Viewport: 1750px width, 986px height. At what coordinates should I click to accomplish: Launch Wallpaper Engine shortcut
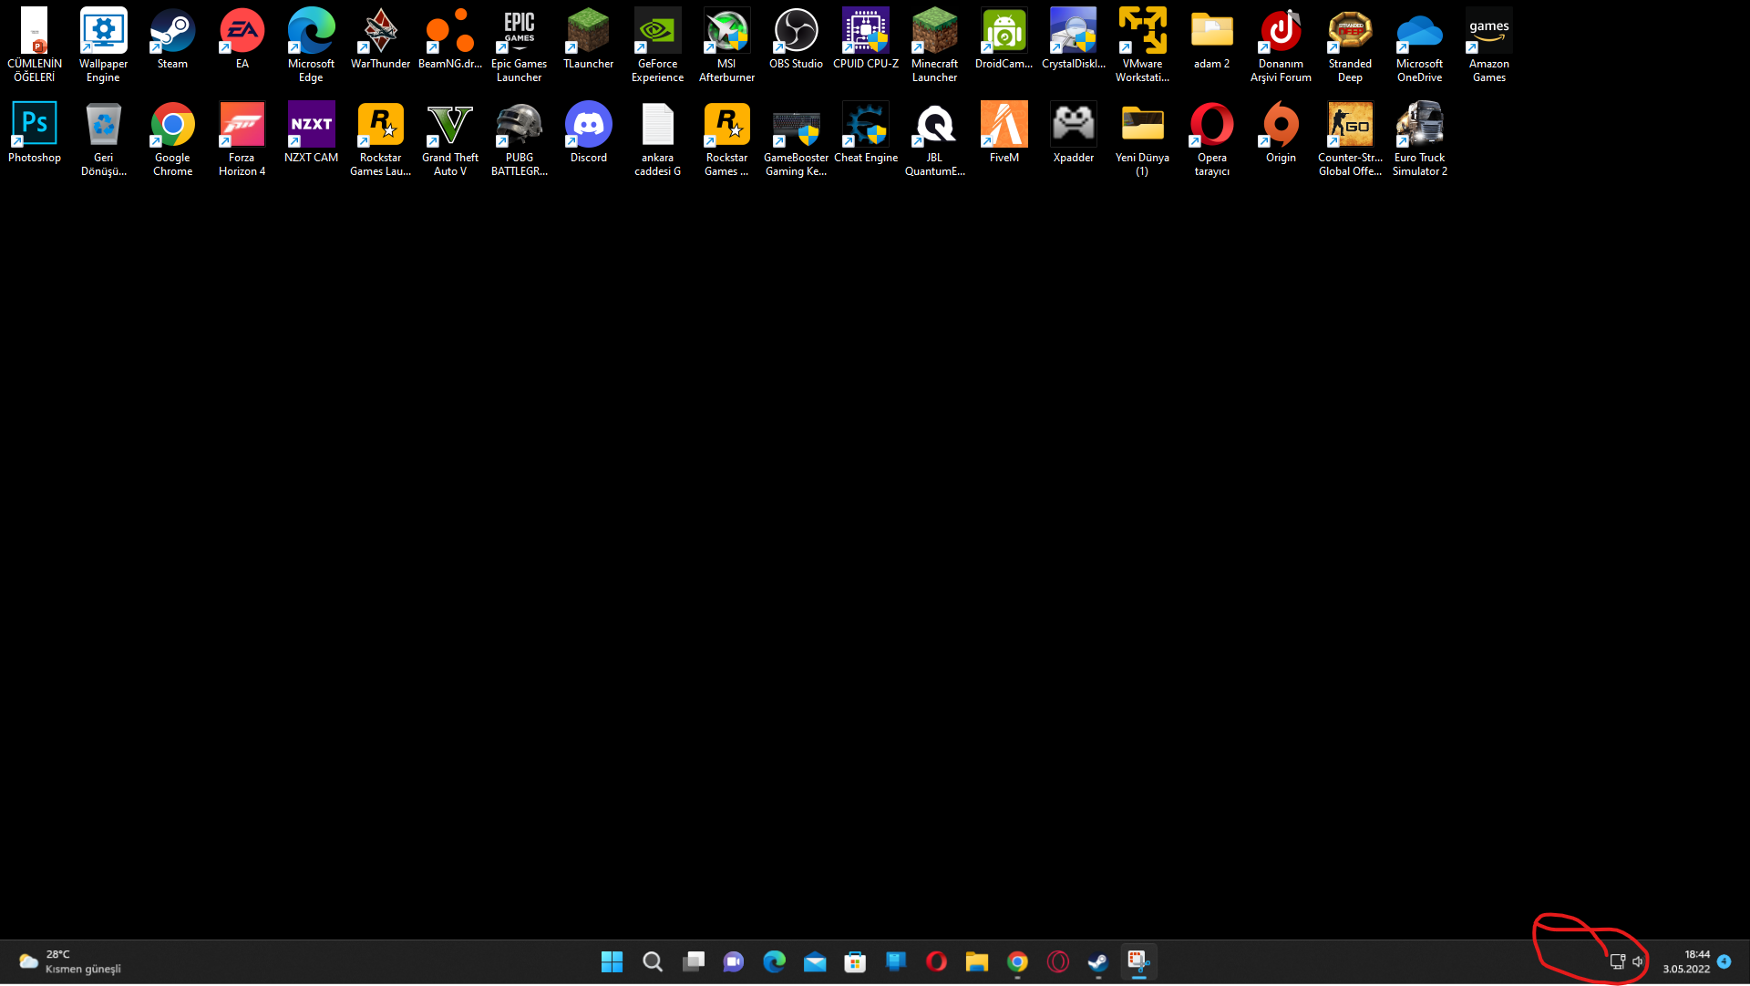[x=103, y=46]
